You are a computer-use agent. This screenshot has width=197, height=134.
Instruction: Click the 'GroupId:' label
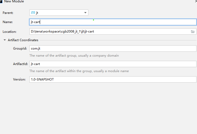[20, 49]
